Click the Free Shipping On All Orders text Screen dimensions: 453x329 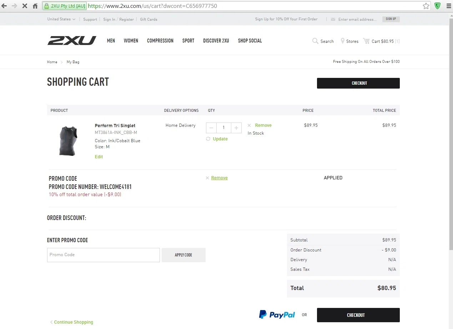point(366,62)
